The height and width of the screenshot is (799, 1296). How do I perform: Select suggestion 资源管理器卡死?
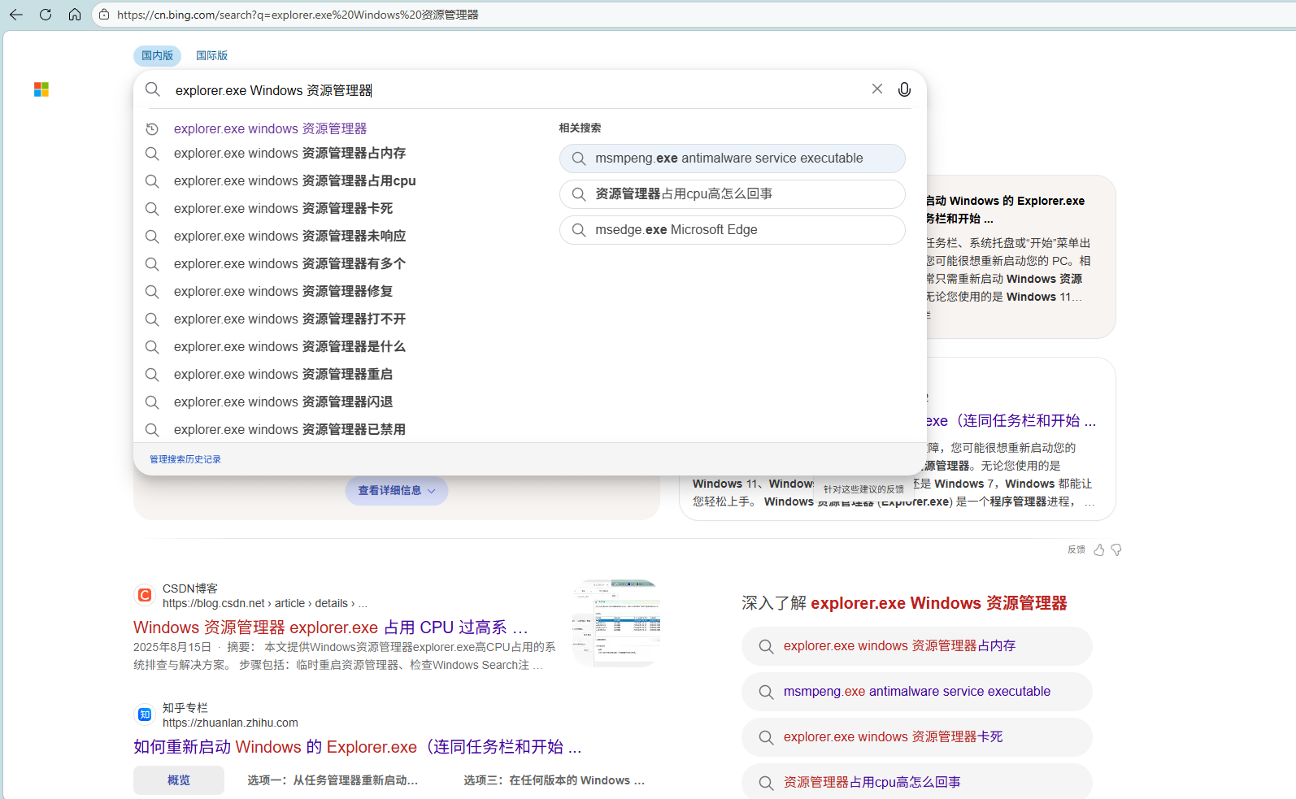(x=283, y=208)
